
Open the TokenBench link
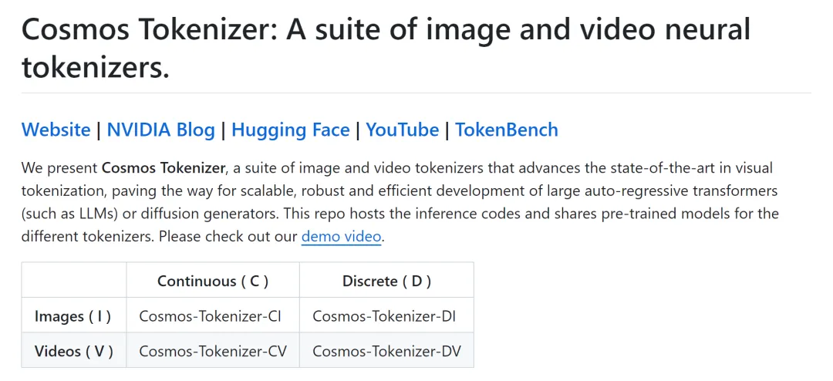point(506,130)
